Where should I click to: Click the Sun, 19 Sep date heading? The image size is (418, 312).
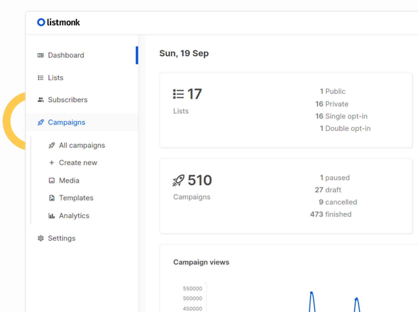(184, 53)
